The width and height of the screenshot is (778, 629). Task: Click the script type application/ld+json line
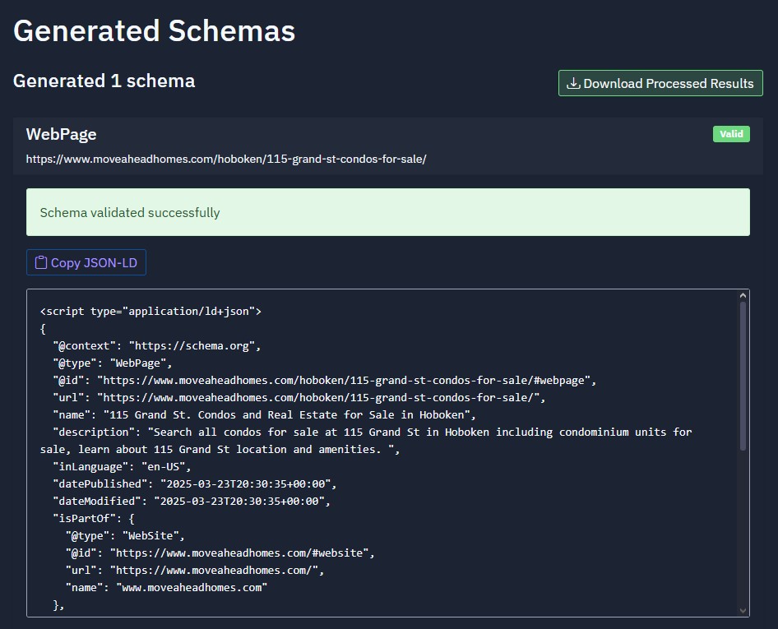(151, 311)
